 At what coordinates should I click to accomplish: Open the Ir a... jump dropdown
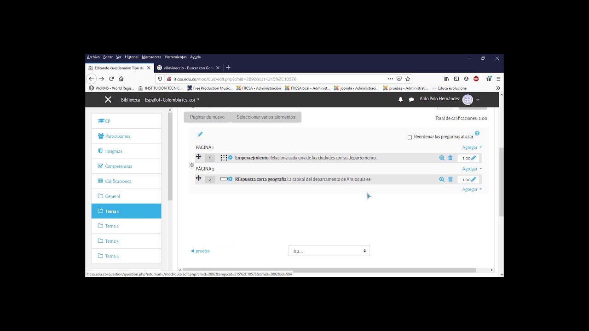(x=329, y=251)
